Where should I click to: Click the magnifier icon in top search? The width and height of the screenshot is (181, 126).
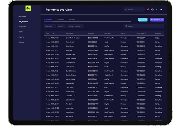pyautogui.click(x=126, y=10)
